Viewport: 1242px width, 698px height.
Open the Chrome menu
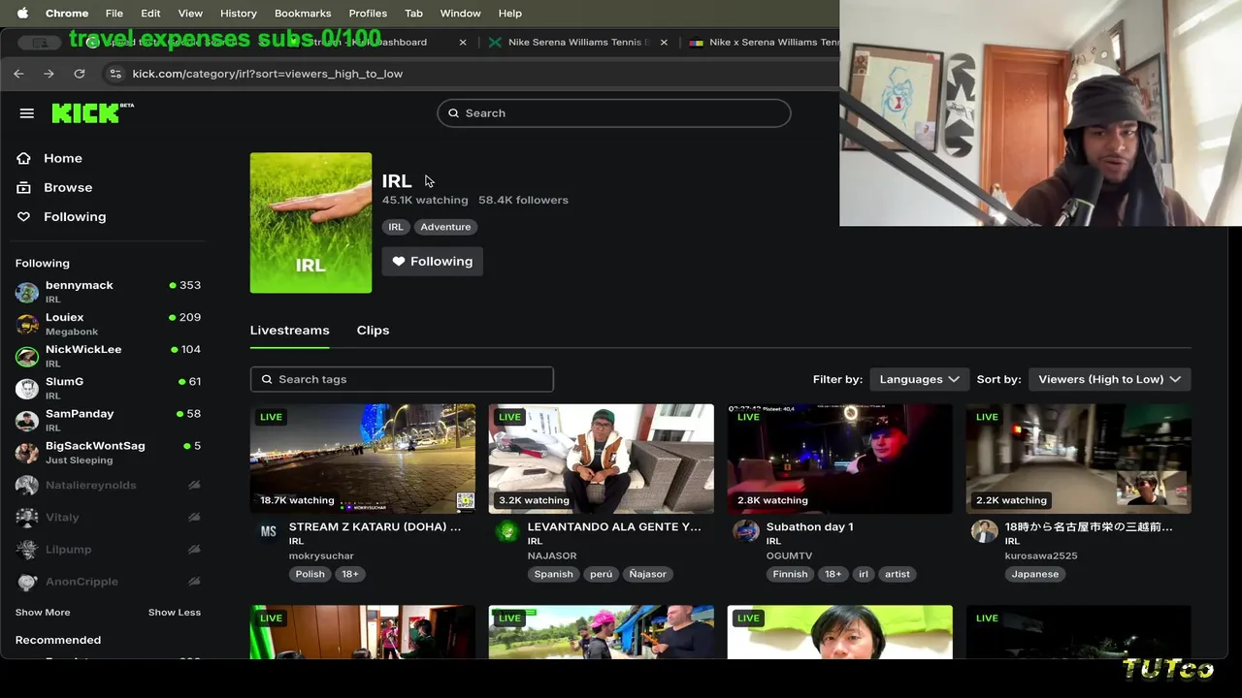[67, 14]
